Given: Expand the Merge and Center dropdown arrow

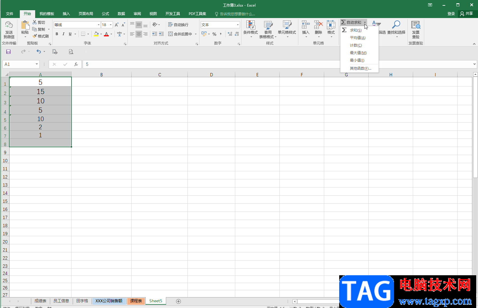Looking at the screenshot, I should click(196, 34).
